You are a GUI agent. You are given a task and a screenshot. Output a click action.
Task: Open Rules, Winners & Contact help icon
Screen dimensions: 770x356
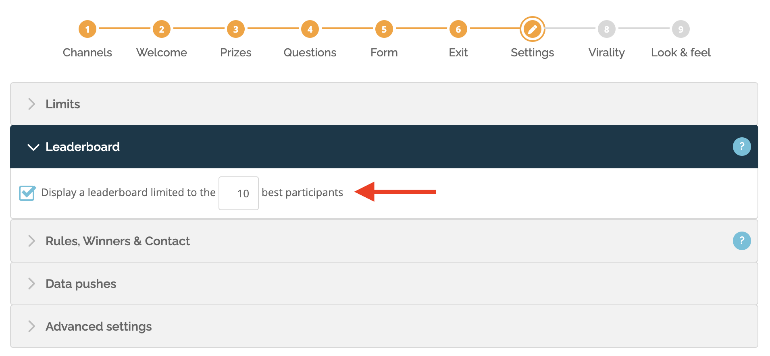[741, 241]
